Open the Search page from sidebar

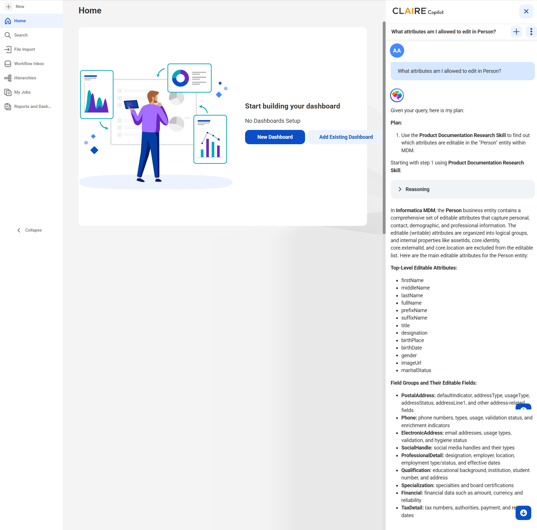31,35
